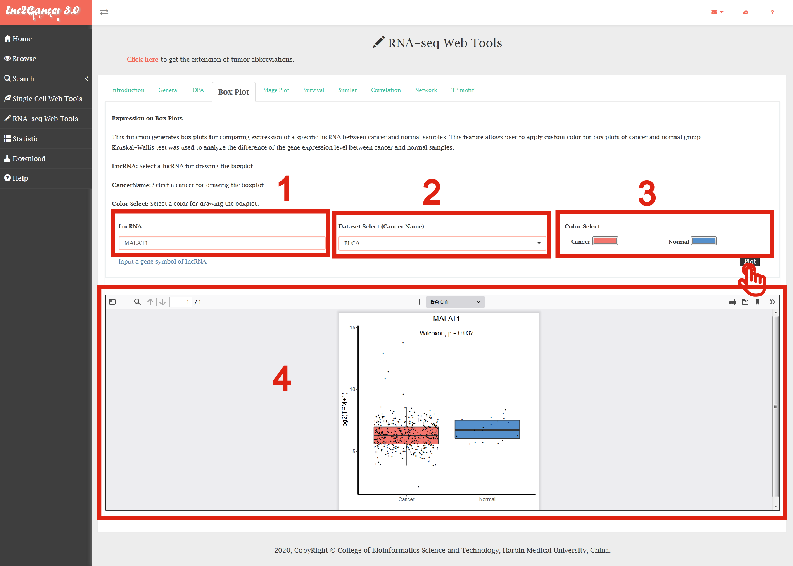The image size is (793, 566).
Task: Click the PDF find magnifier icon
Action: (137, 302)
